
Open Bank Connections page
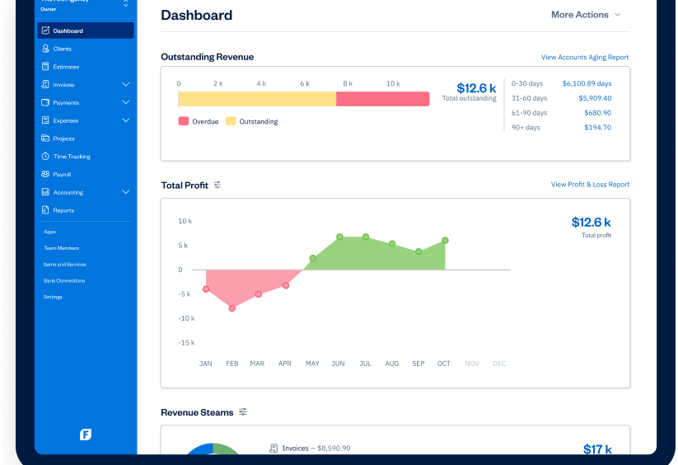point(64,280)
